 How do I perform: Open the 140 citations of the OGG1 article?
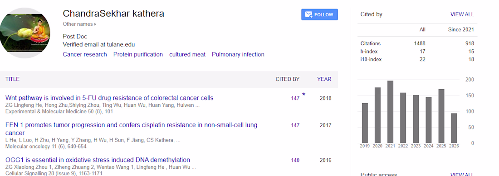pyautogui.click(x=295, y=161)
